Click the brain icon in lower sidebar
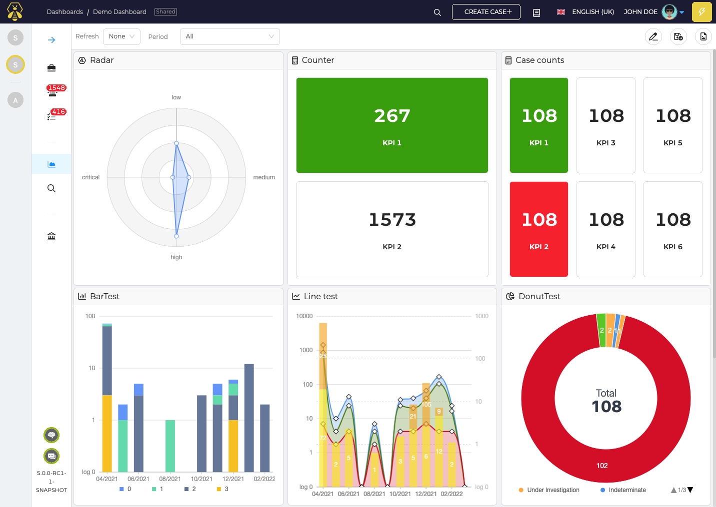The image size is (716, 507). click(x=51, y=435)
